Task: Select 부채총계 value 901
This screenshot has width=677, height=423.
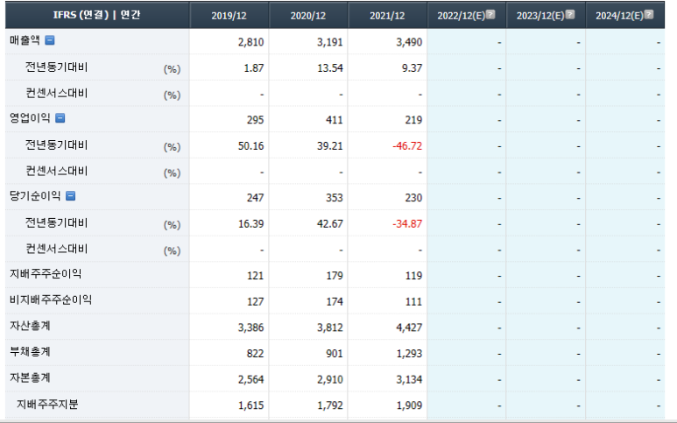Action: click(335, 354)
